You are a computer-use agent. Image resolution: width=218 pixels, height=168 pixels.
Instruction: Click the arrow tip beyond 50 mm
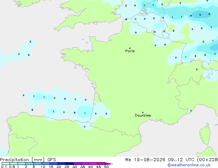pos(109,164)
